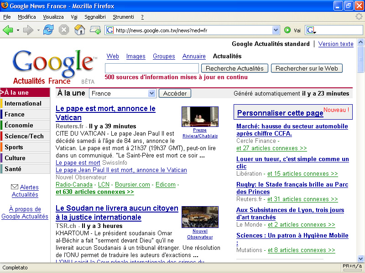The image size is (365, 273).
Task: Follow the Web link
Action: pos(113,56)
